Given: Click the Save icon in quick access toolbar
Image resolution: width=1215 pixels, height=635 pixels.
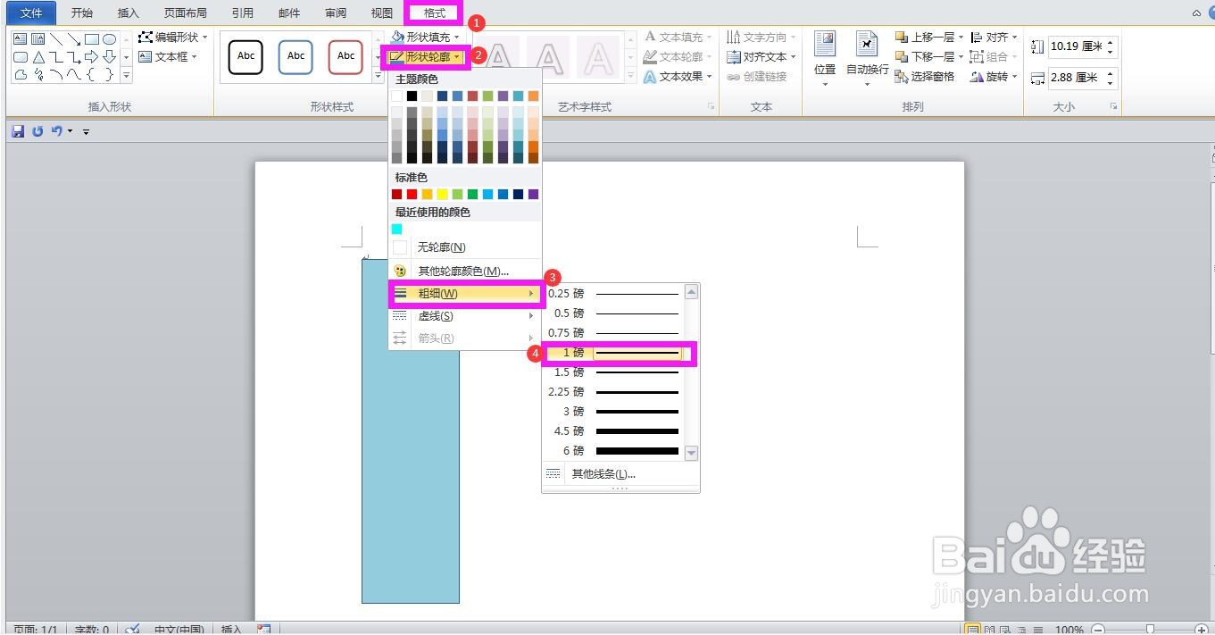Looking at the screenshot, I should click(x=18, y=131).
